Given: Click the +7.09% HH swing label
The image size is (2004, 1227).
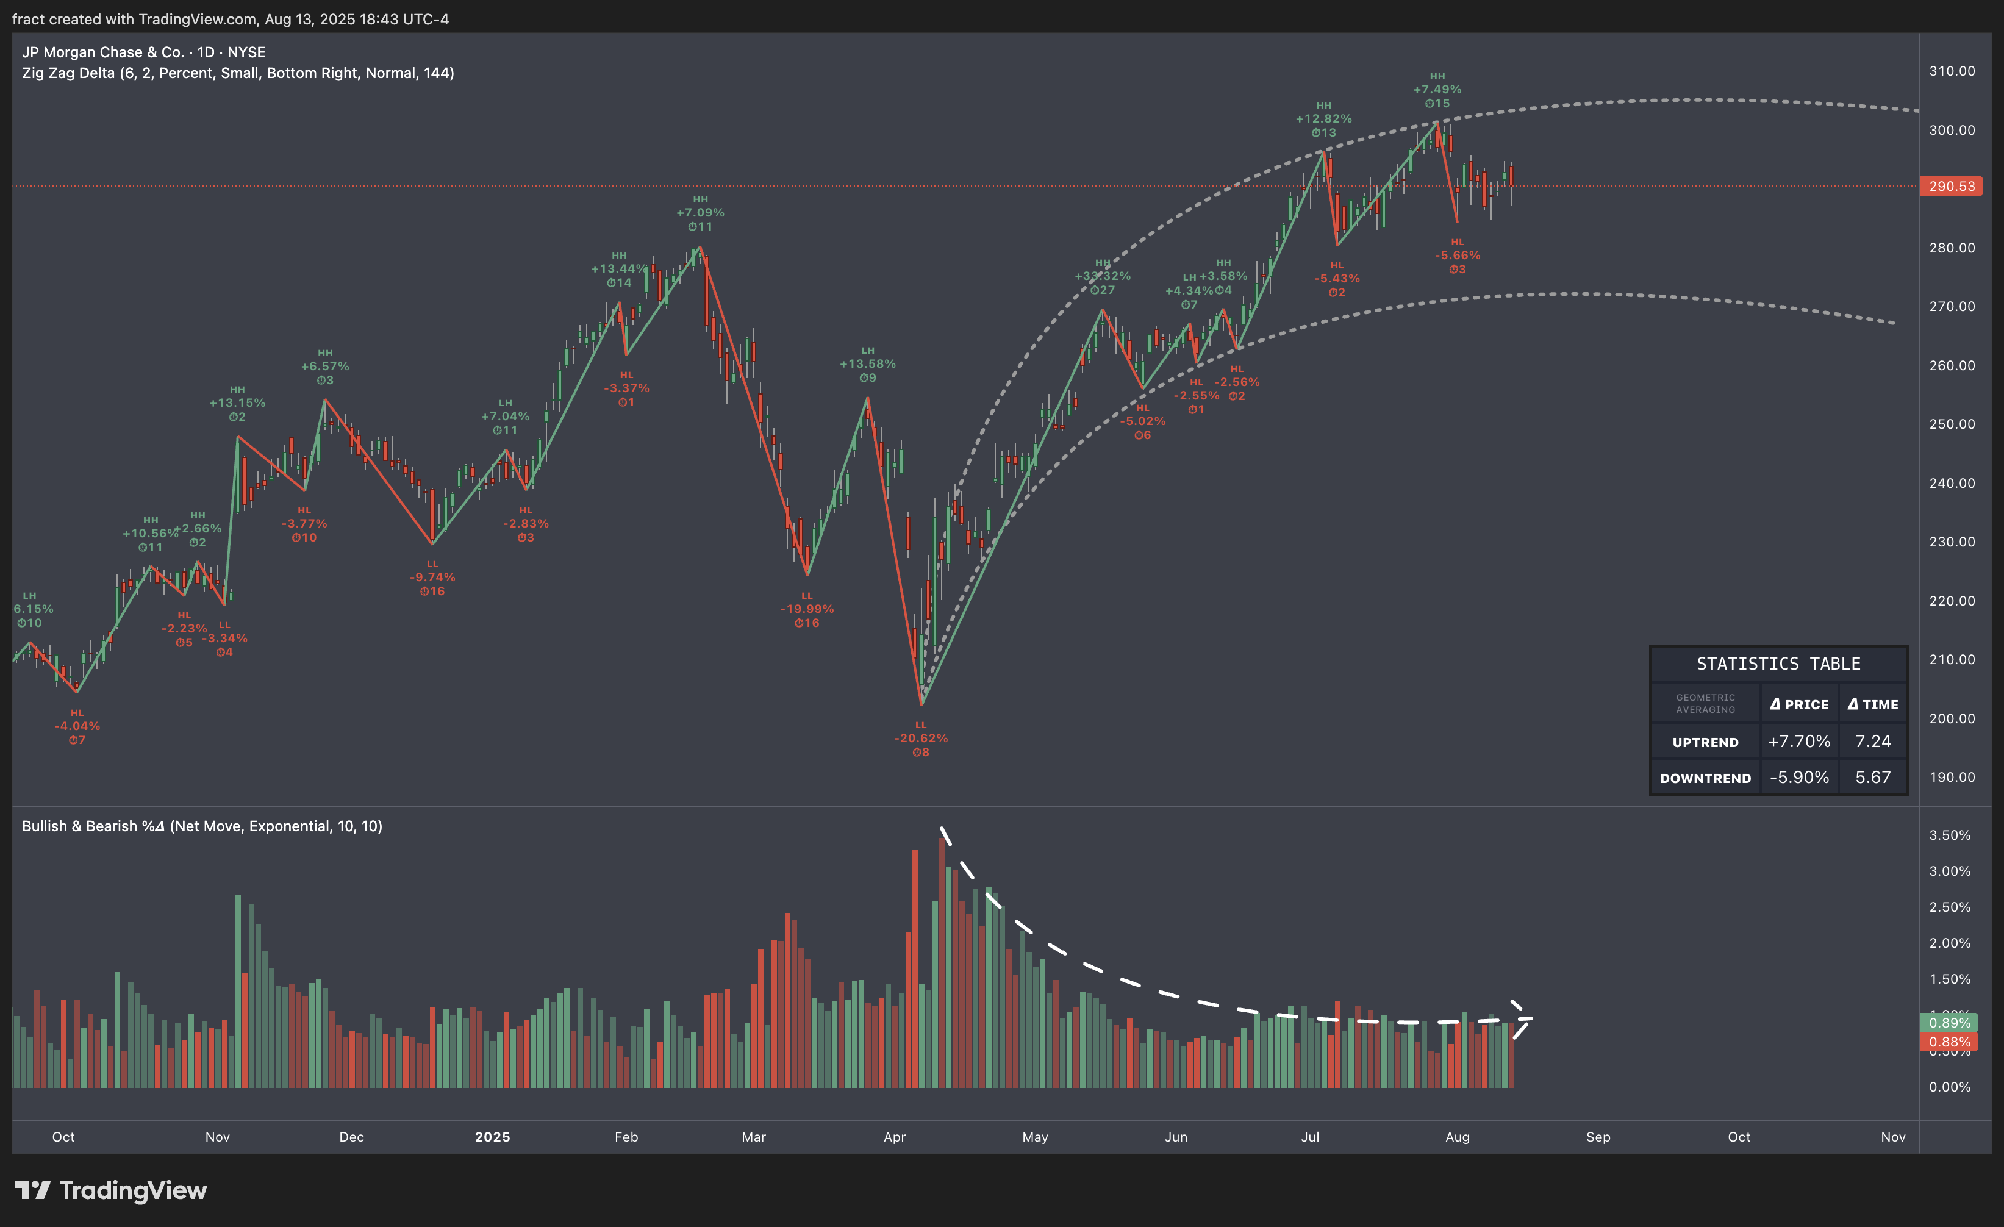Looking at the screenshot, I should 700,212.
